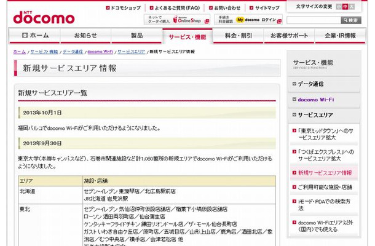
Task: Open ご利用可能な施設・店舗 sidebar link
Action: [x=324, y=187]
